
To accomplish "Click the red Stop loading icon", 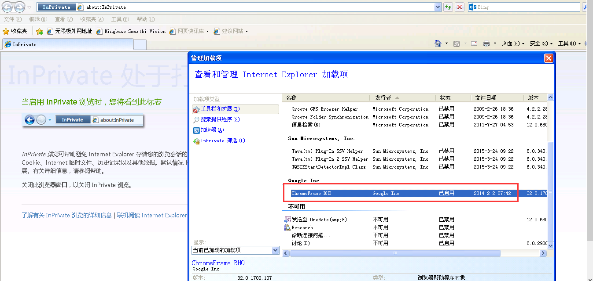I will 460,7.
